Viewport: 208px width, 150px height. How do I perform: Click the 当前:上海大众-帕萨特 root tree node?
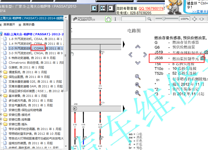(x=33, y=34)
